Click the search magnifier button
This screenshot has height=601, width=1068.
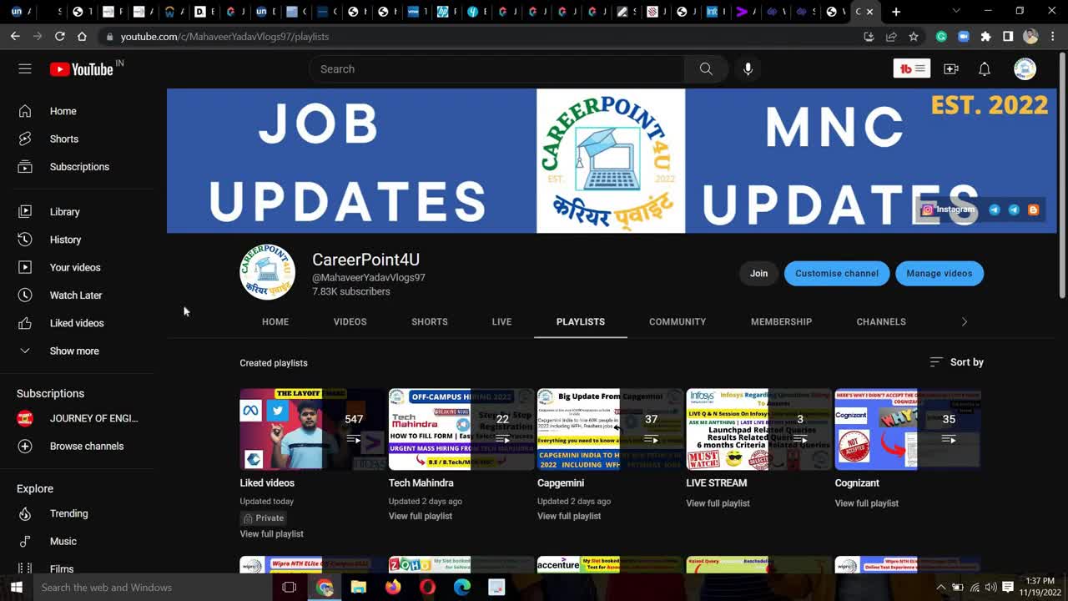(x=706, y=69)
